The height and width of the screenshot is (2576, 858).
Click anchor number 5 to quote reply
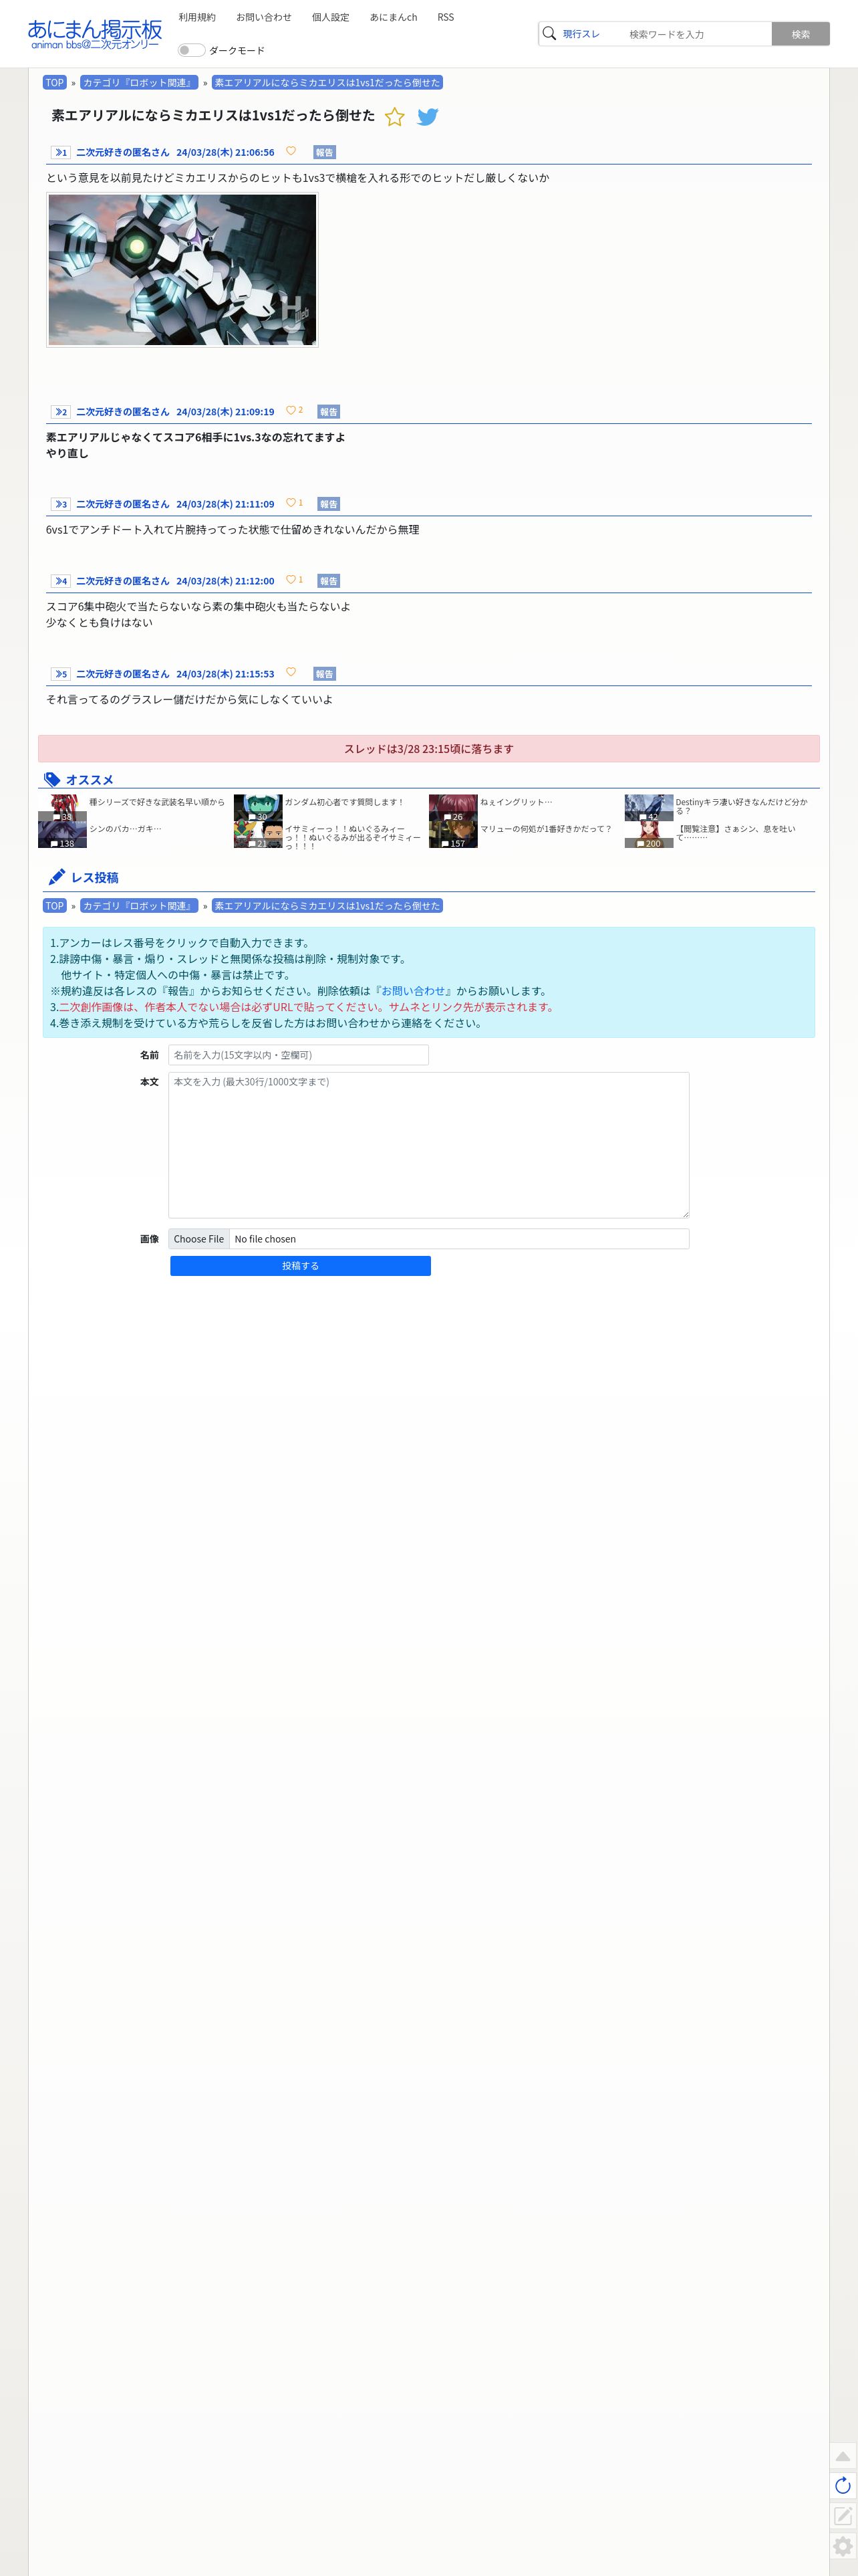(x=61, y=674)
